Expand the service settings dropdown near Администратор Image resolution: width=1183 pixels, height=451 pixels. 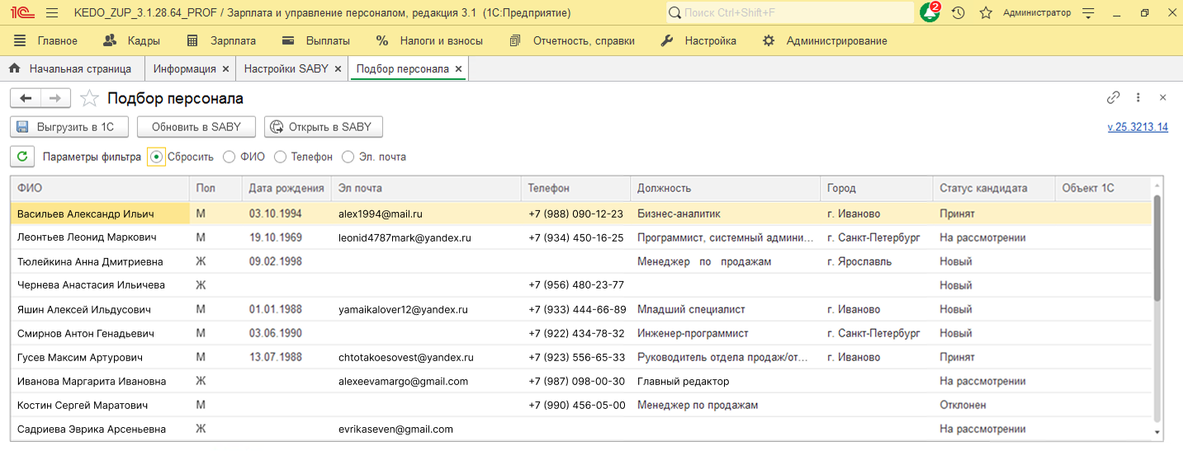pyautogui.click(x=1089, y=13)
